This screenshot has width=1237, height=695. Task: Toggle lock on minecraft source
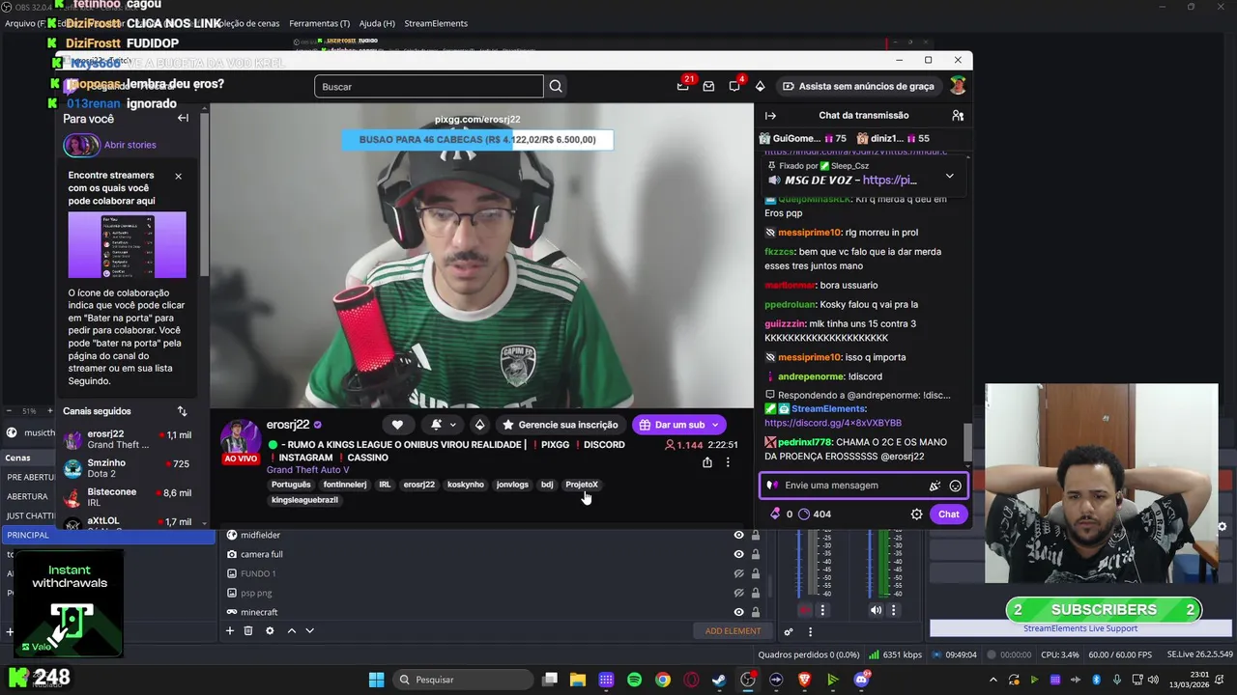coord(756,612)
